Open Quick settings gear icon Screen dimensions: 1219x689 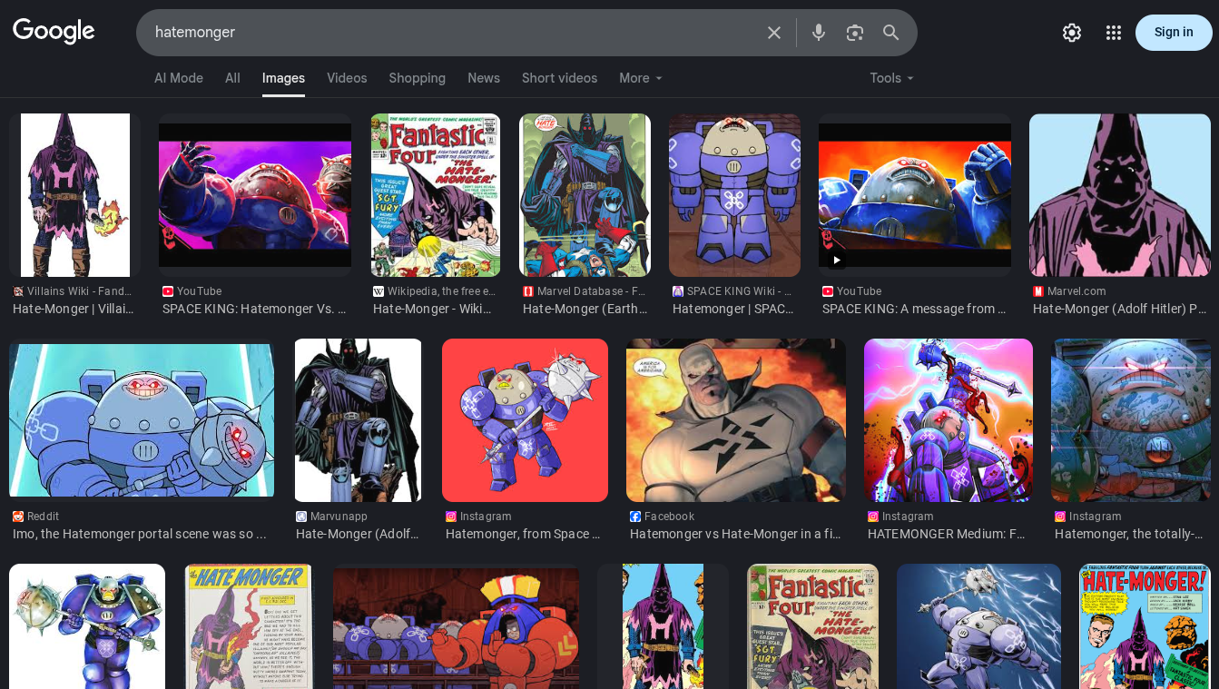1072,33
